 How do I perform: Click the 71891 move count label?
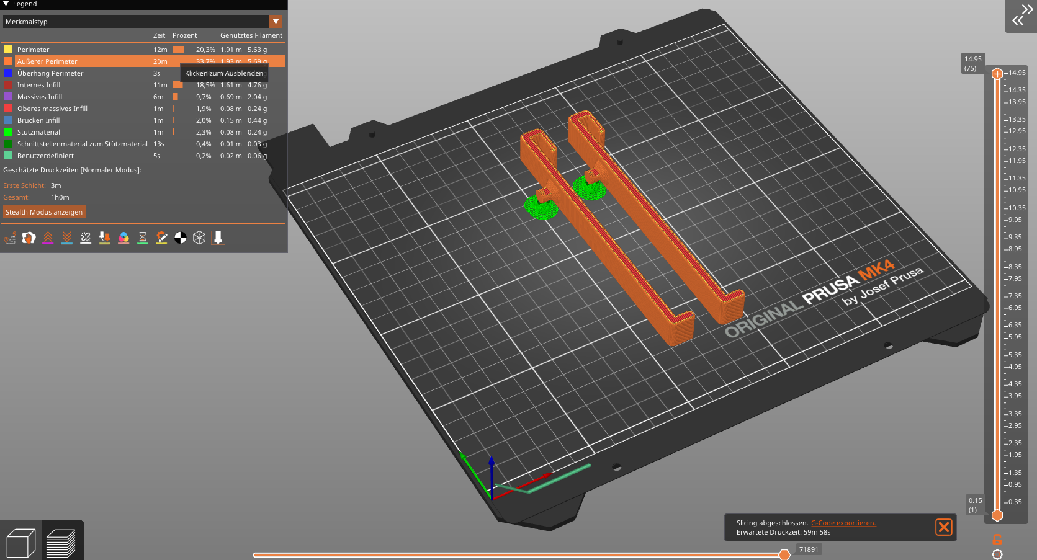coord(809,549)
